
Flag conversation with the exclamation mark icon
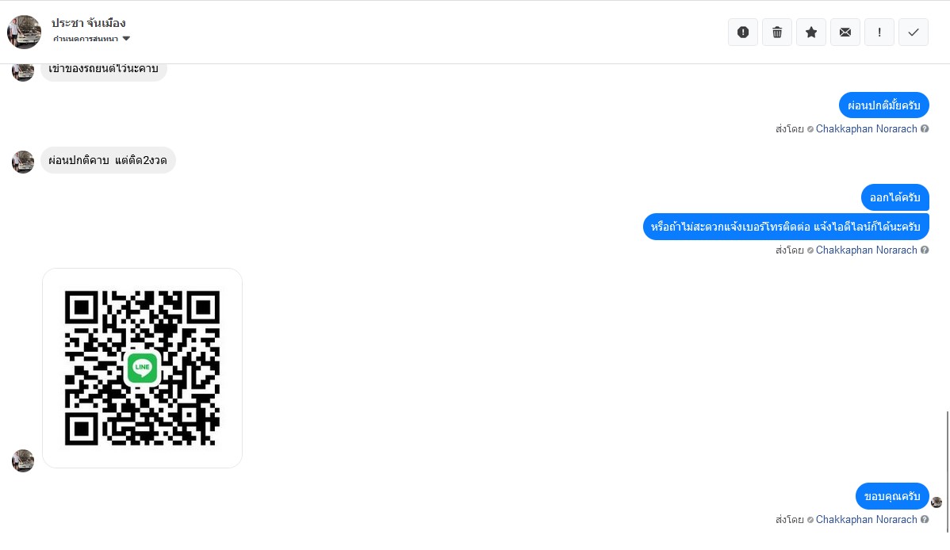click(879, 32)
